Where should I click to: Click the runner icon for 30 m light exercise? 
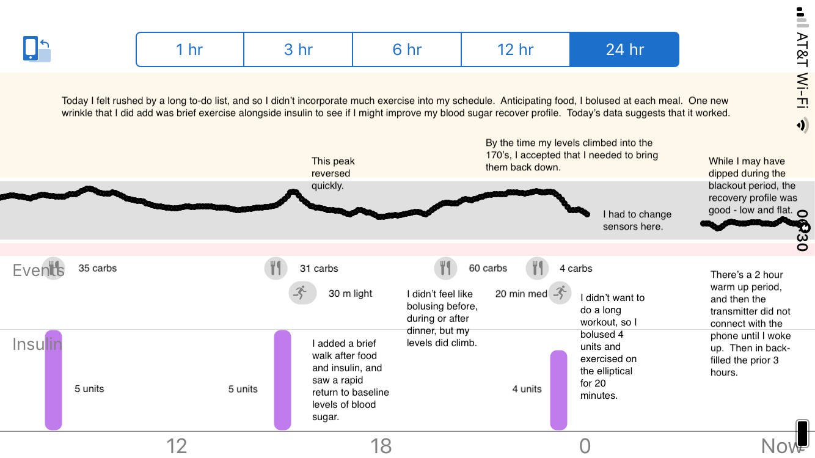pyautogui.click(x=302, y=293)
